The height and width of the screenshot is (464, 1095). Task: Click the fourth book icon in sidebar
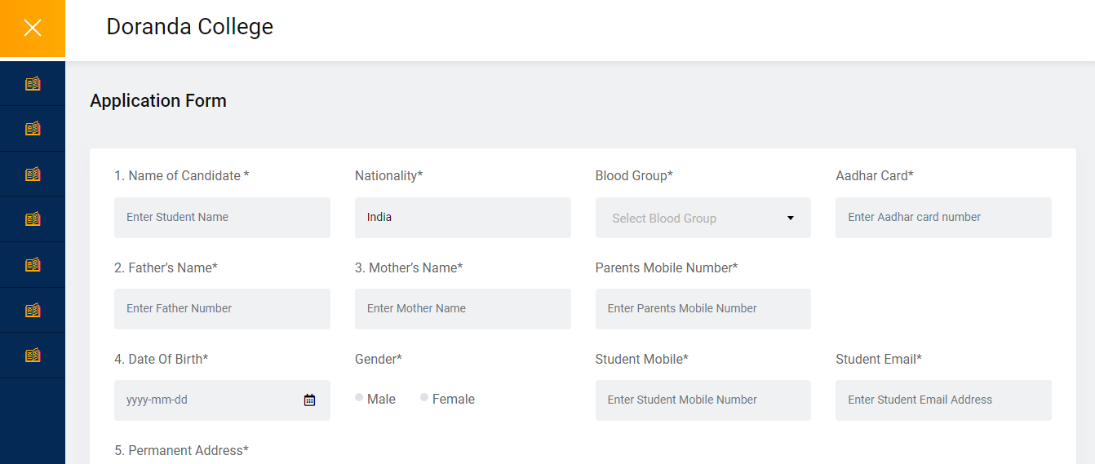pos(33,219)
